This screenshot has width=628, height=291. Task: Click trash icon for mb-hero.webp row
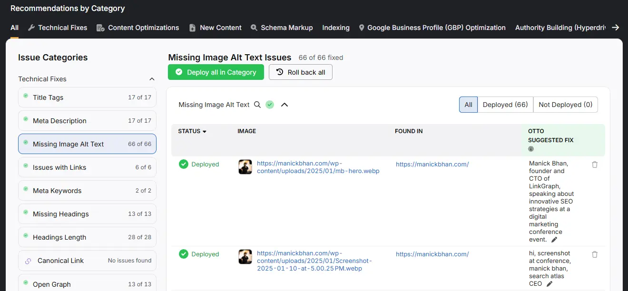tap(595, 165)
